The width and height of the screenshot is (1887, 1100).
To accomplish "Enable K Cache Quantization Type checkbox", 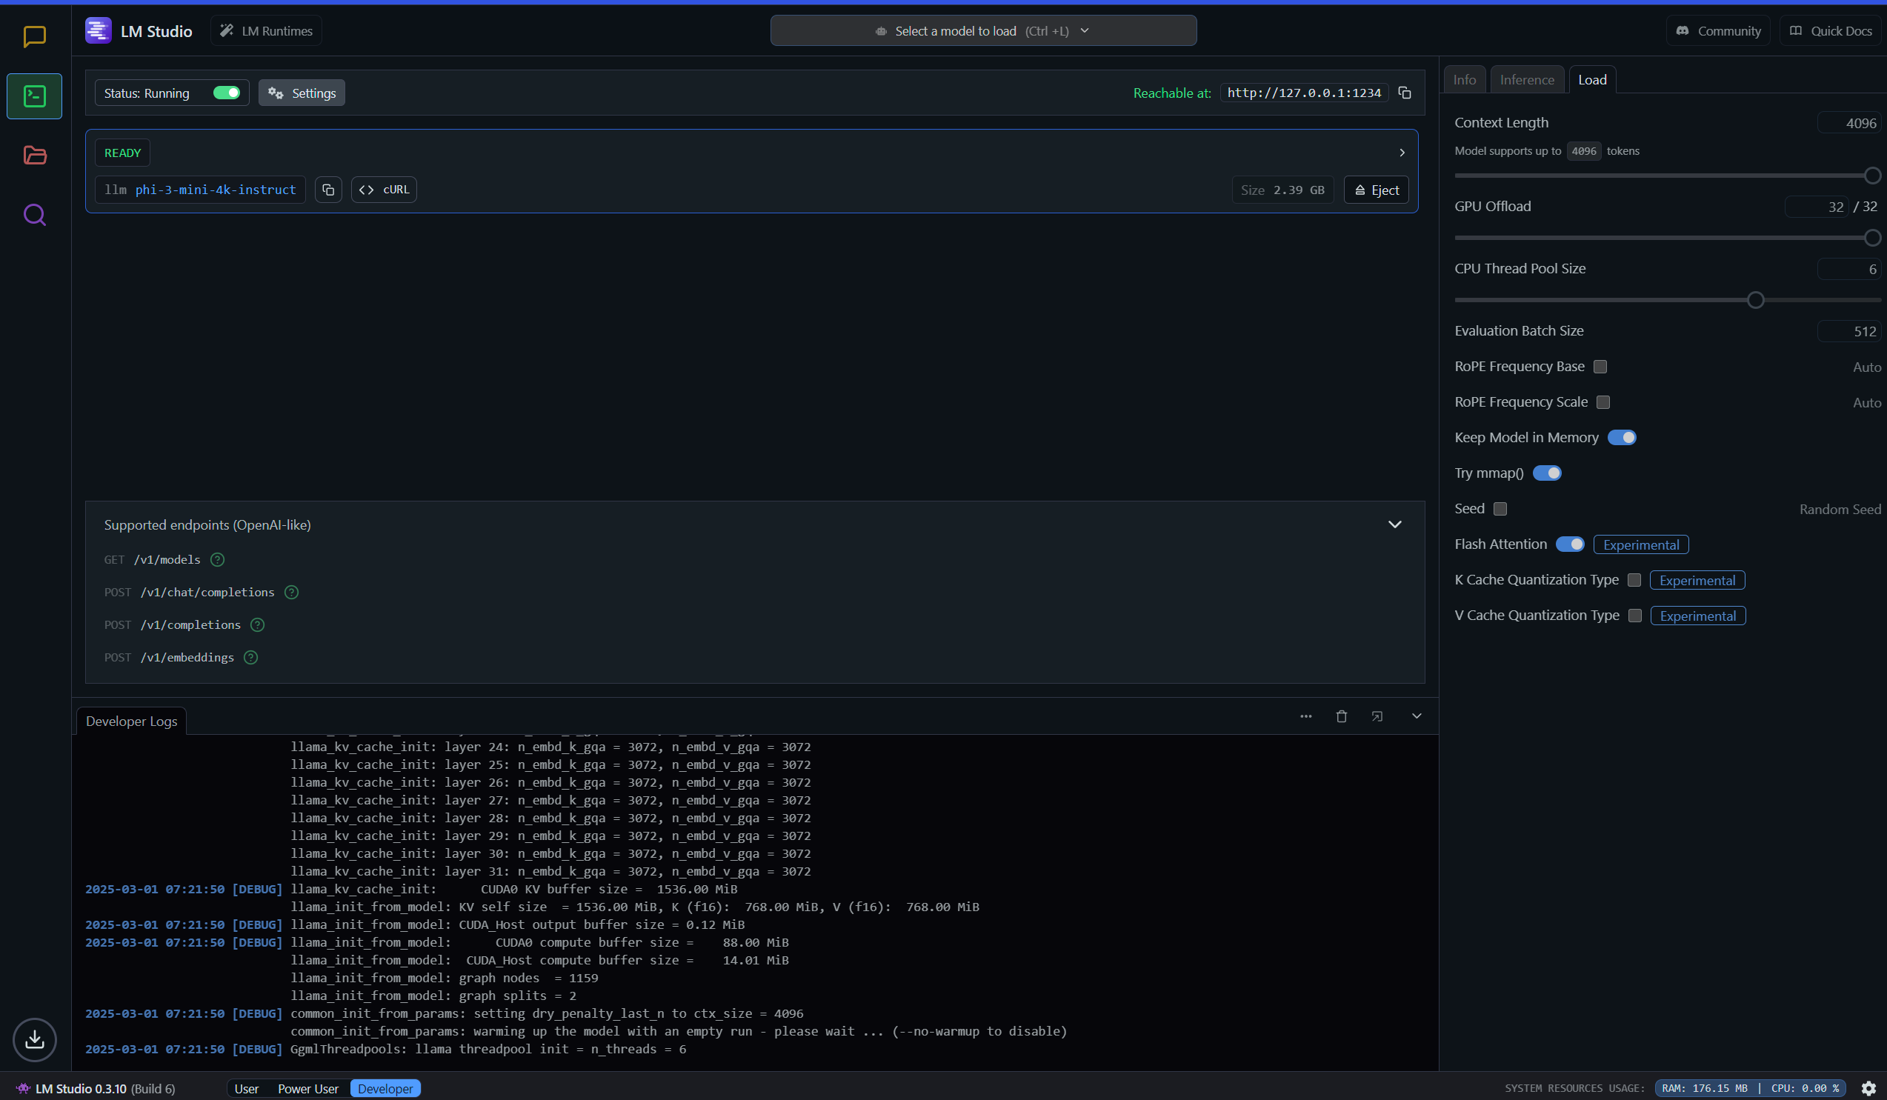I will [x=1634, y=579].
